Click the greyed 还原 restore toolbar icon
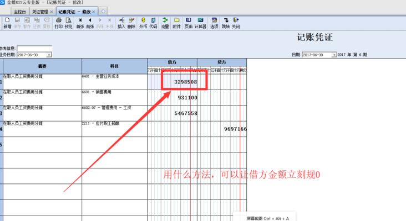The width and height of the screenshot is (406, 221). (37, 23)
